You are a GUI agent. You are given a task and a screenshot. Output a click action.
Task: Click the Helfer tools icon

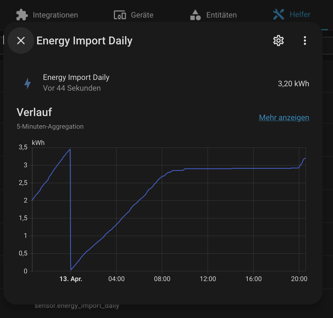279,14
